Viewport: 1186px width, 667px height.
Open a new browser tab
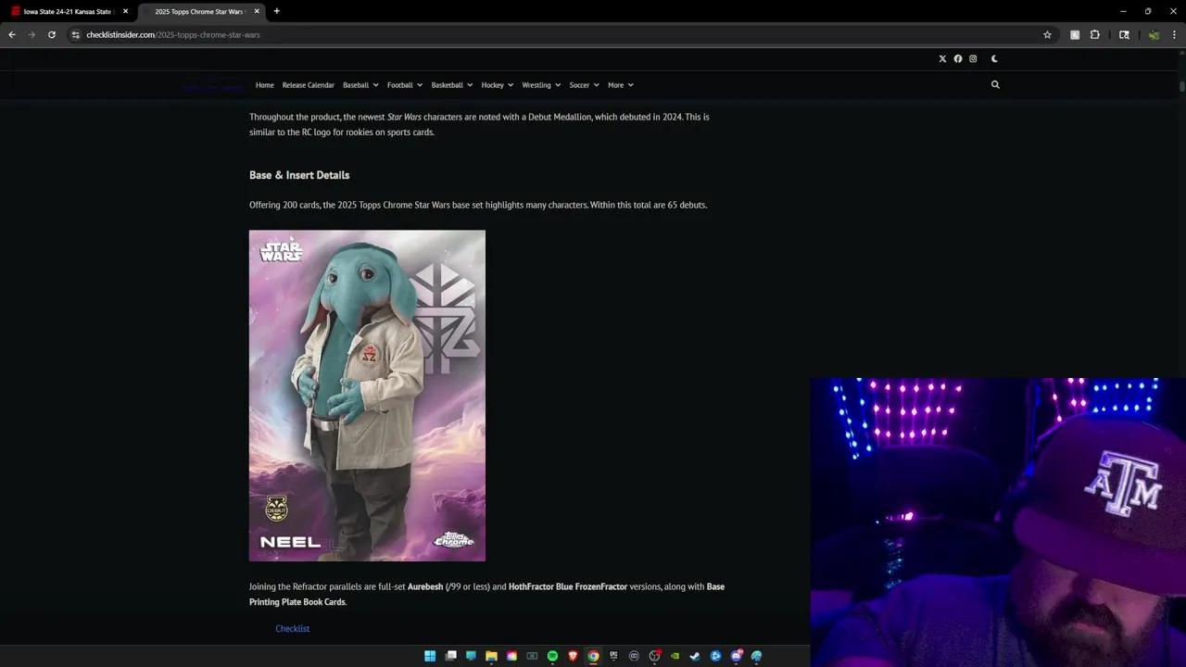point(276,11)
